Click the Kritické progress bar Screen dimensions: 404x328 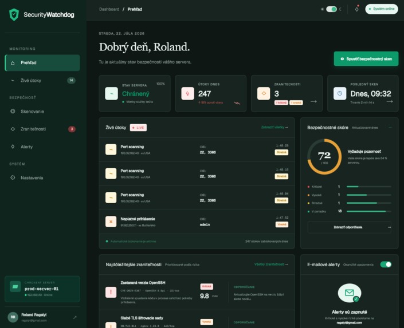click(x=368, y=187)
